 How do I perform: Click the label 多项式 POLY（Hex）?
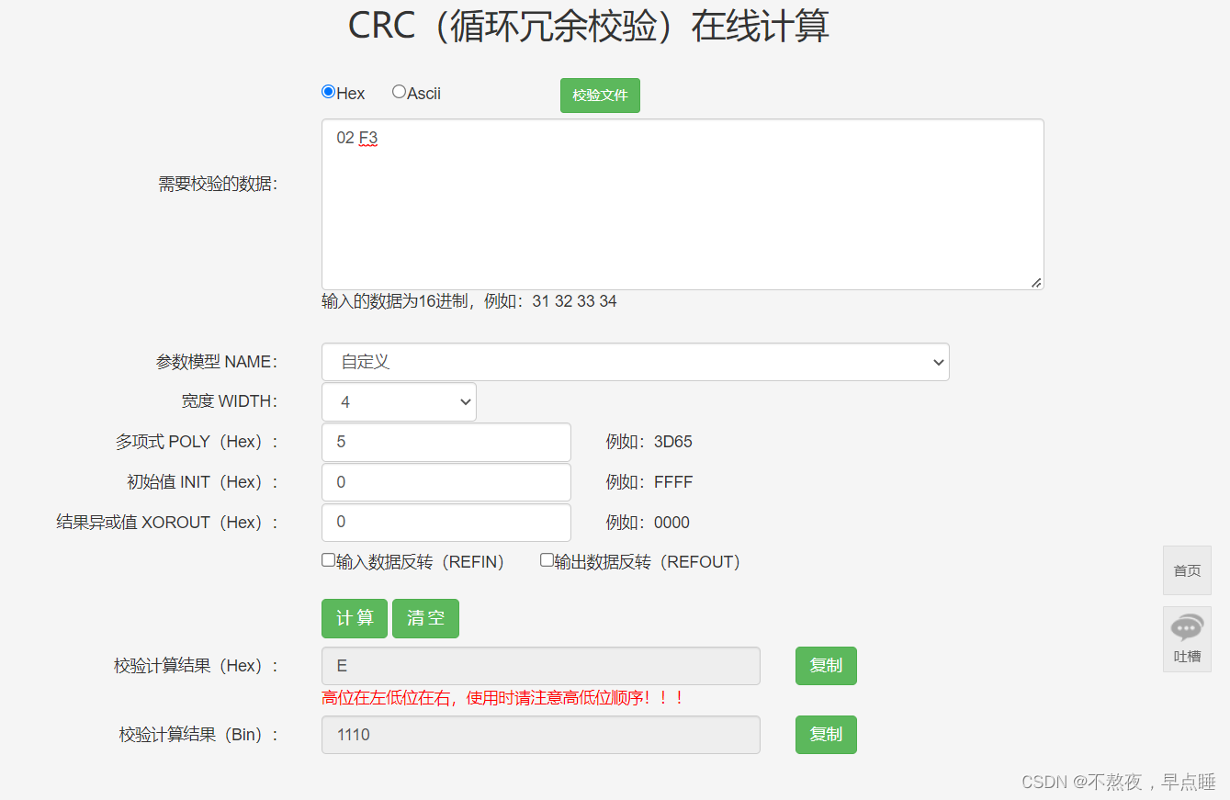tap(197, 442)
